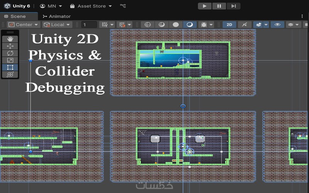
Task: Toggle grid snapping icon
Action: [122, 25]
